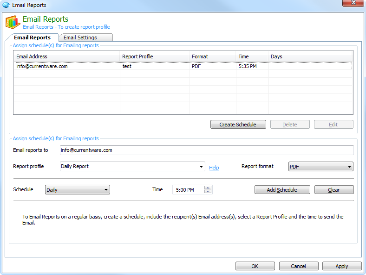Switch to the Email Settings tab

pyautogui.click(x=85, y=37)
